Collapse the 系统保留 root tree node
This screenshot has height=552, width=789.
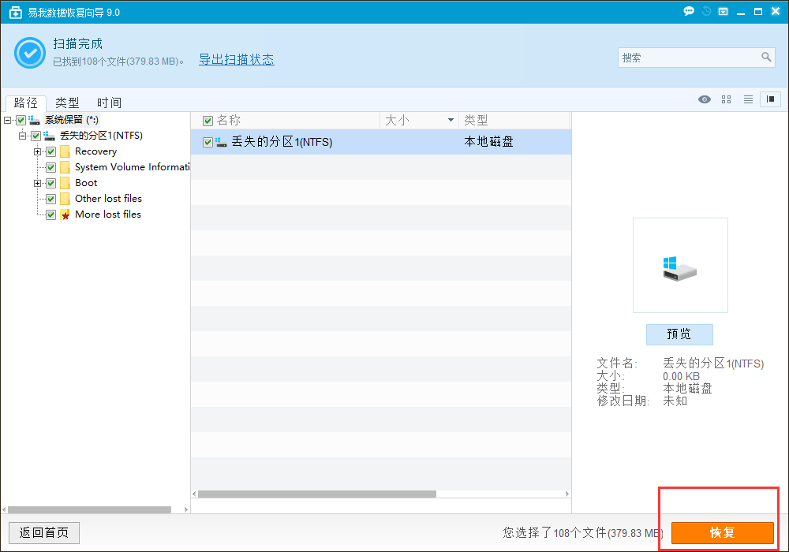(7, 120)
